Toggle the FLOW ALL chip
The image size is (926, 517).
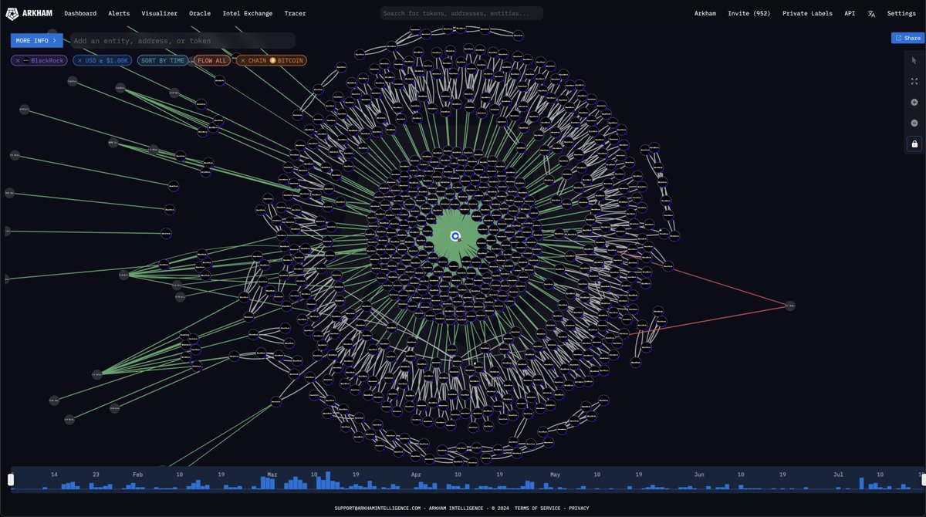coord(212,60)
